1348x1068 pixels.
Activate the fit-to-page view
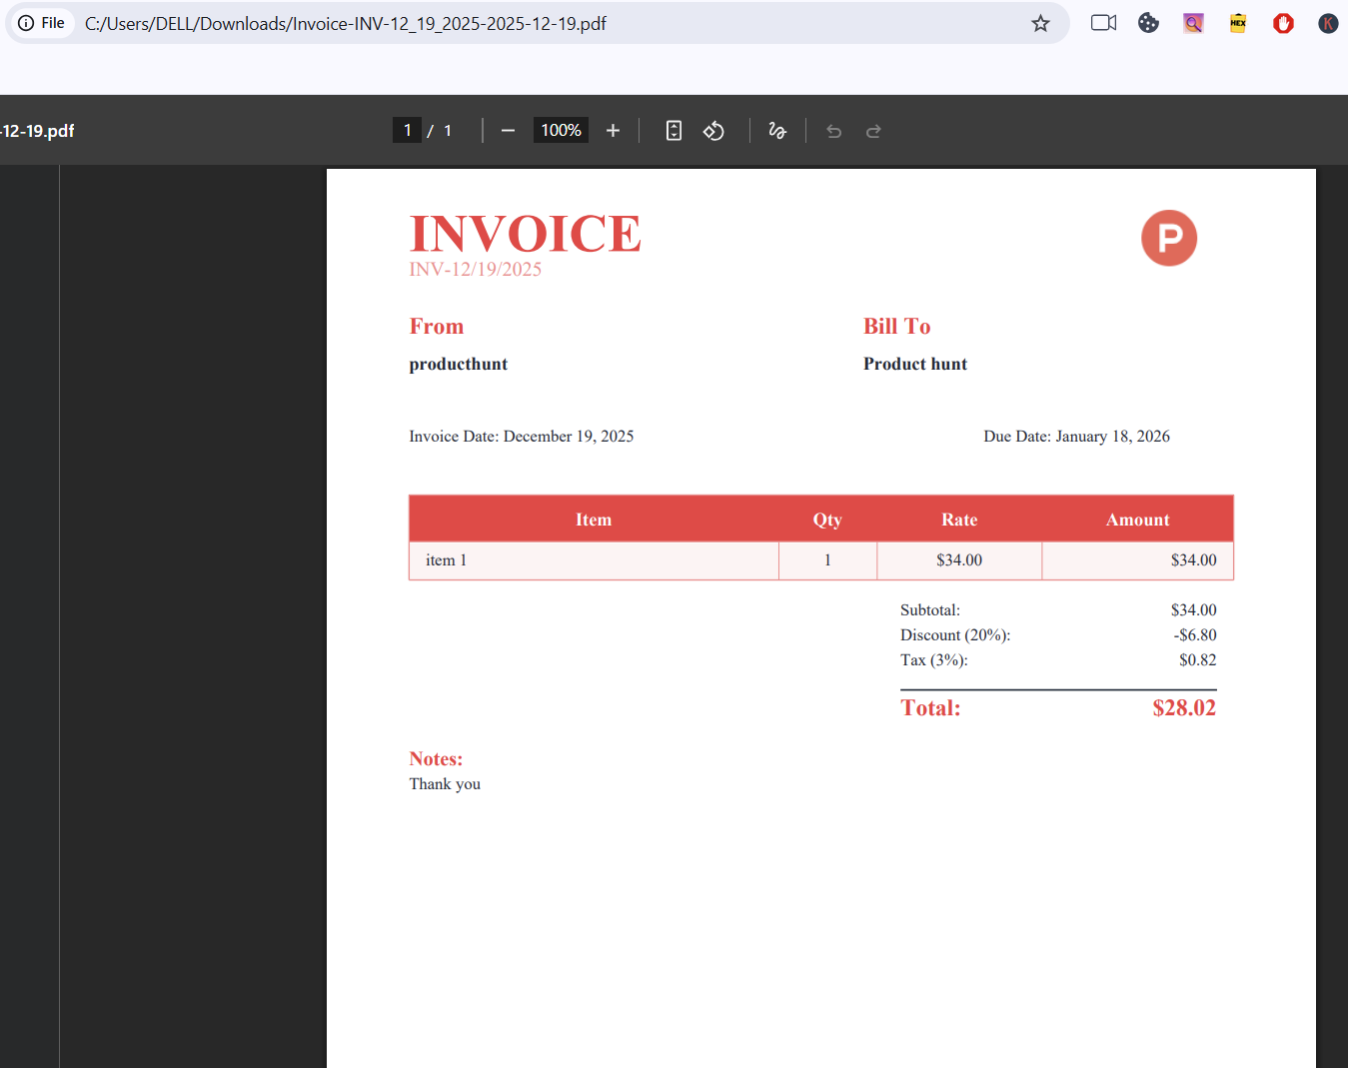coord(674,130)
